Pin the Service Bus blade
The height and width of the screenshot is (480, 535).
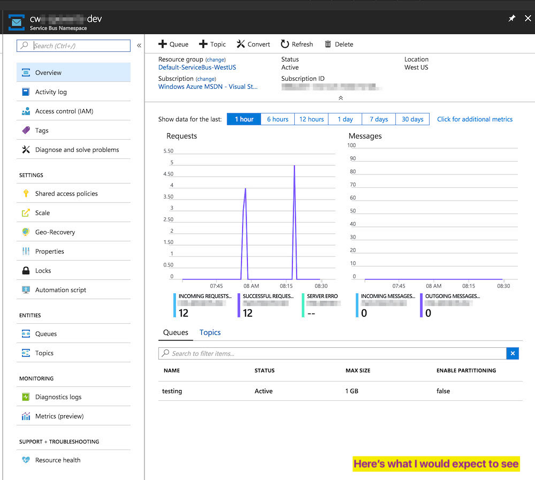tap(512, 18)
